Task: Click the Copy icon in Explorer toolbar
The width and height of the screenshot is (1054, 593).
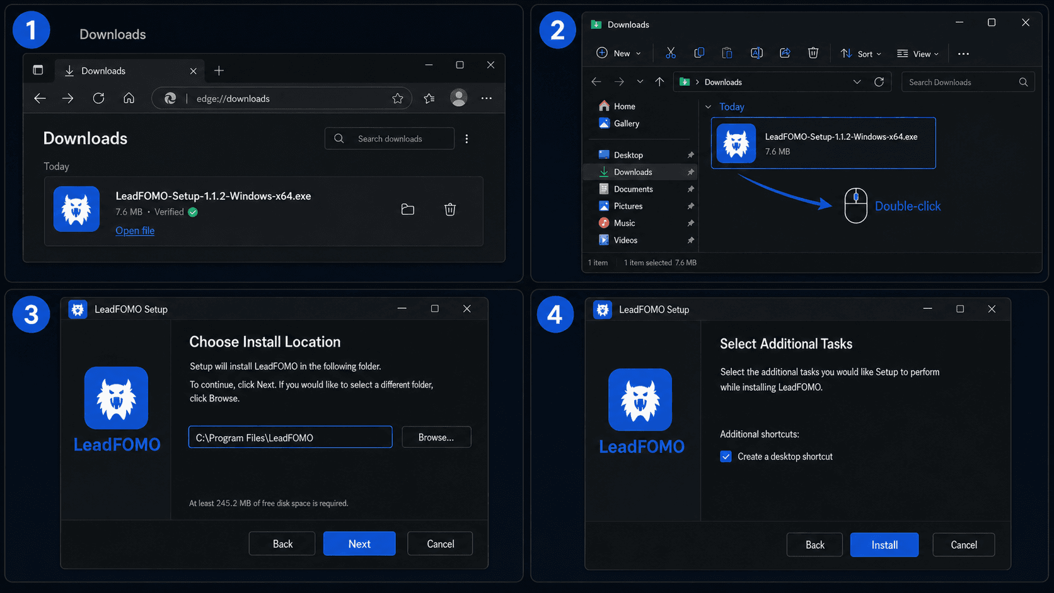Action: tap(699, 53)
